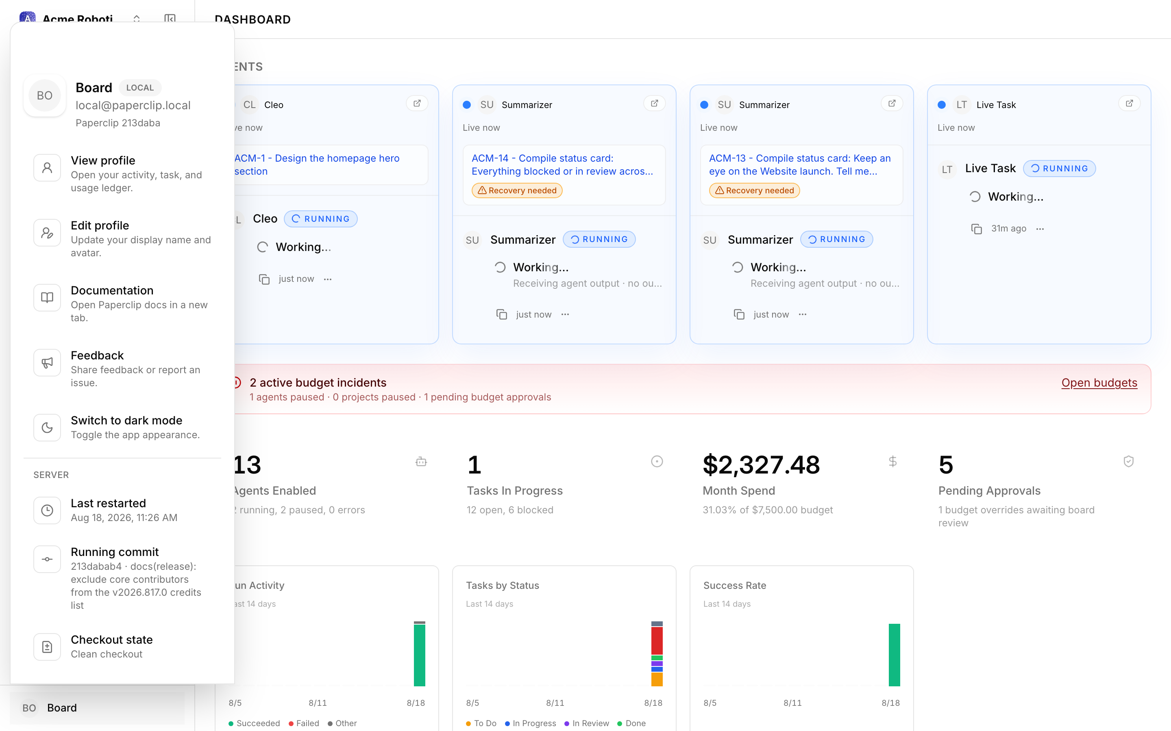Close the Board user menu at the sidebar bottom
This screenshot has width=1171, height=731.
pyautogui.click(x=97, y=708)
